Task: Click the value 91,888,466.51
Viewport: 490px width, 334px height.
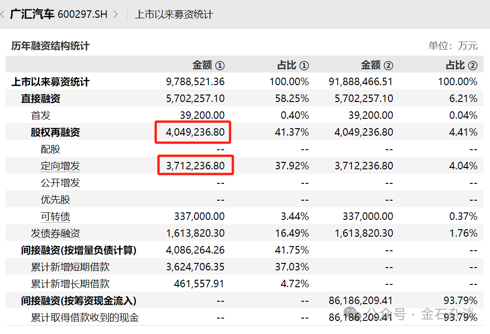Action: (360, 82)
